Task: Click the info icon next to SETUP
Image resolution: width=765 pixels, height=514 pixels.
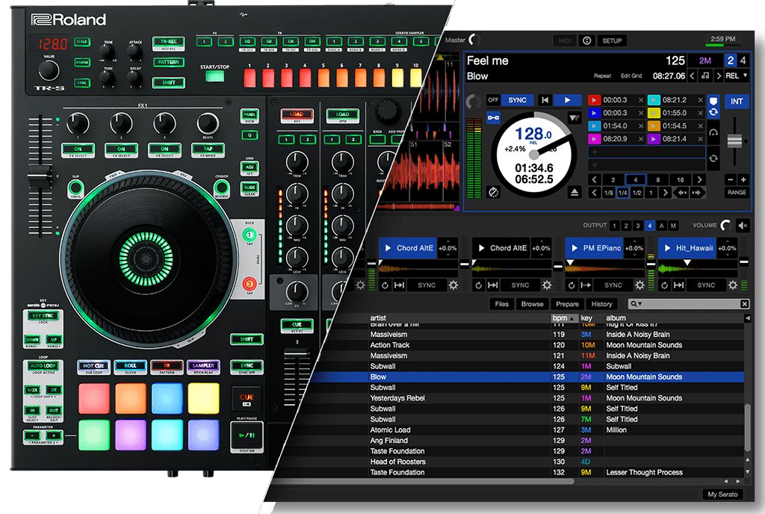Action: click(586, 40)
